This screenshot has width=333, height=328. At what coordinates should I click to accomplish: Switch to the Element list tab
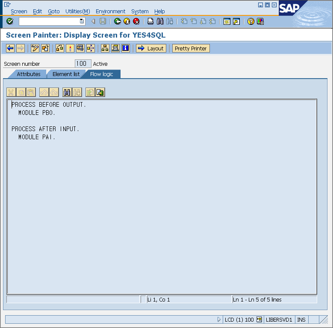(66, 74)
